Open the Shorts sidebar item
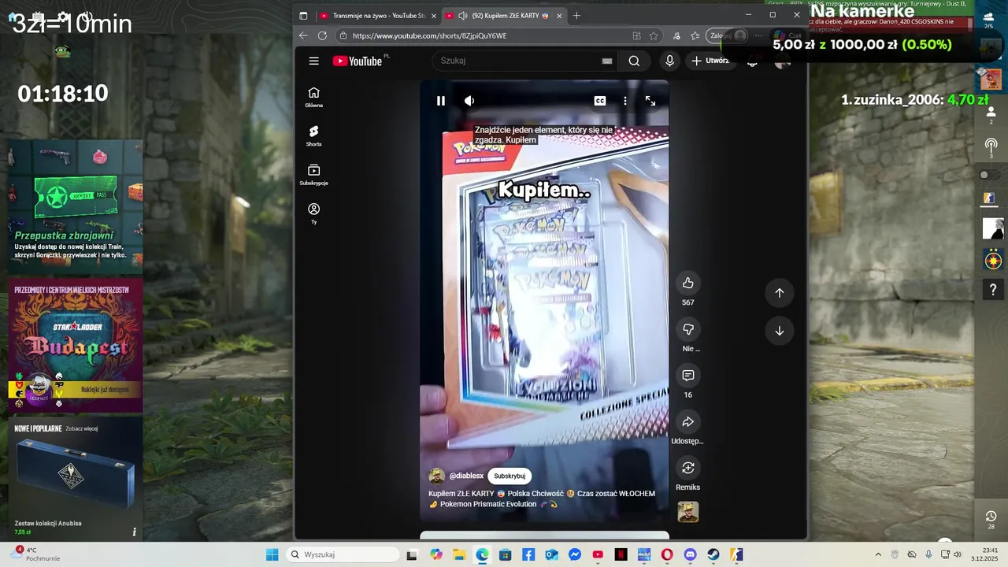The image size is (1008, 567). [x=313, y=136]
